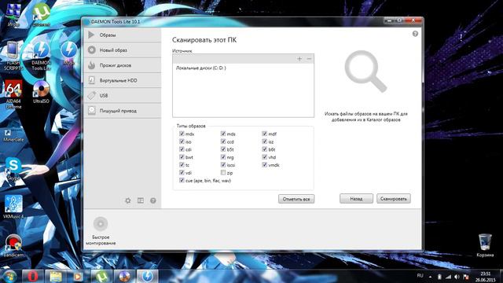Click the plus icon to add source
Screen dimensions: 503x283
(x=299, y=59)
